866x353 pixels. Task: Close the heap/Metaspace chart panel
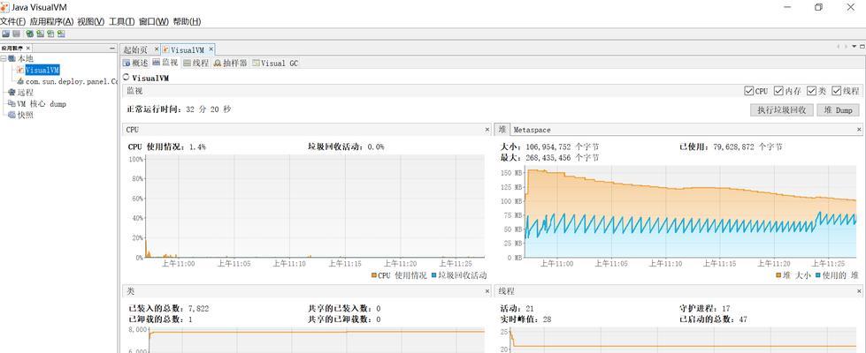point(859,130)
